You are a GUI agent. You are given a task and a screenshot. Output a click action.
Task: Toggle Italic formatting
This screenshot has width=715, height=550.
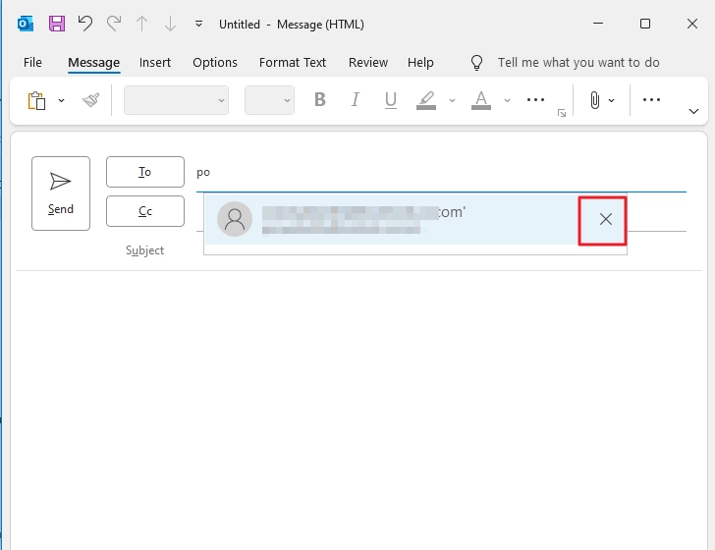coord(355,99)
